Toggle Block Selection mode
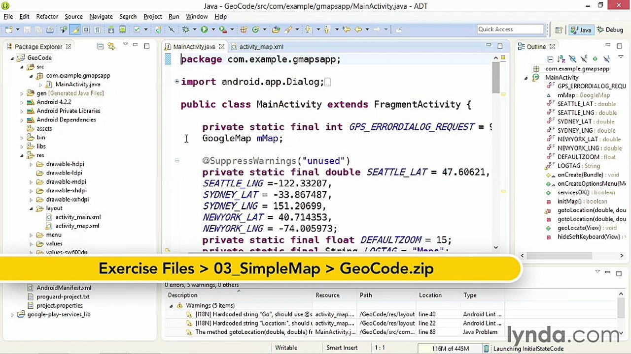Viewport: 631px width, 354px height. [86, 29]
